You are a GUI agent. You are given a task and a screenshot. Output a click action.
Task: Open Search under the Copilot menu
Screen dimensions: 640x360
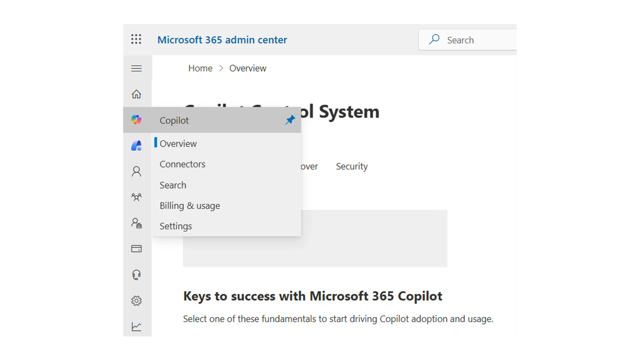(173, 185)
